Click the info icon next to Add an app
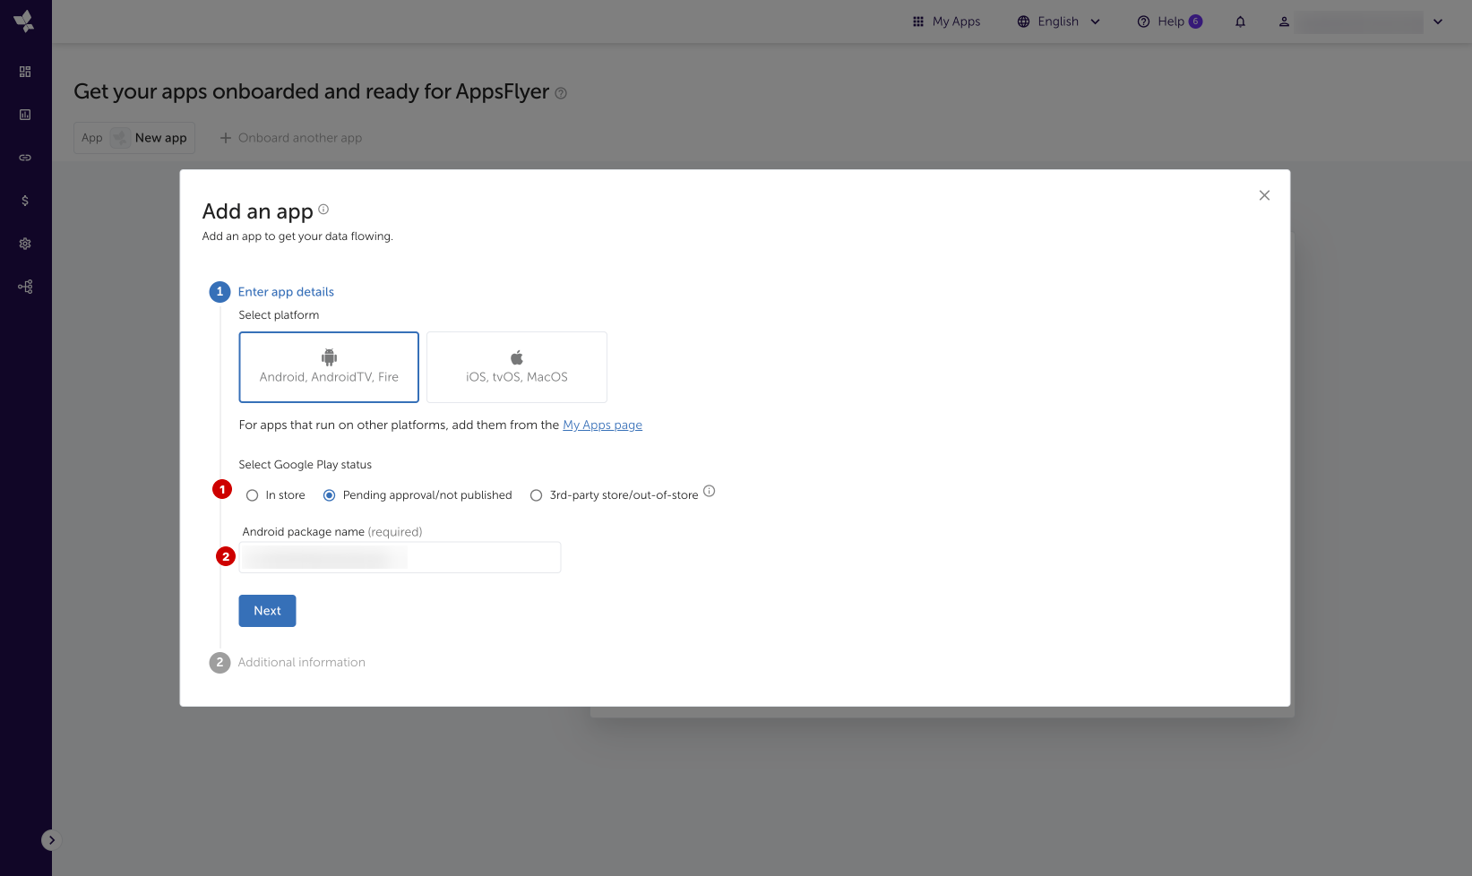Image resolution: width=1472 pixels, height=876 pixels. (323, 210)
